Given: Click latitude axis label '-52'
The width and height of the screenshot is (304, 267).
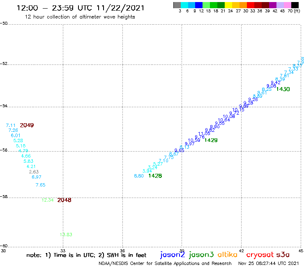Looking at the screenshot, I should (4, 64).
